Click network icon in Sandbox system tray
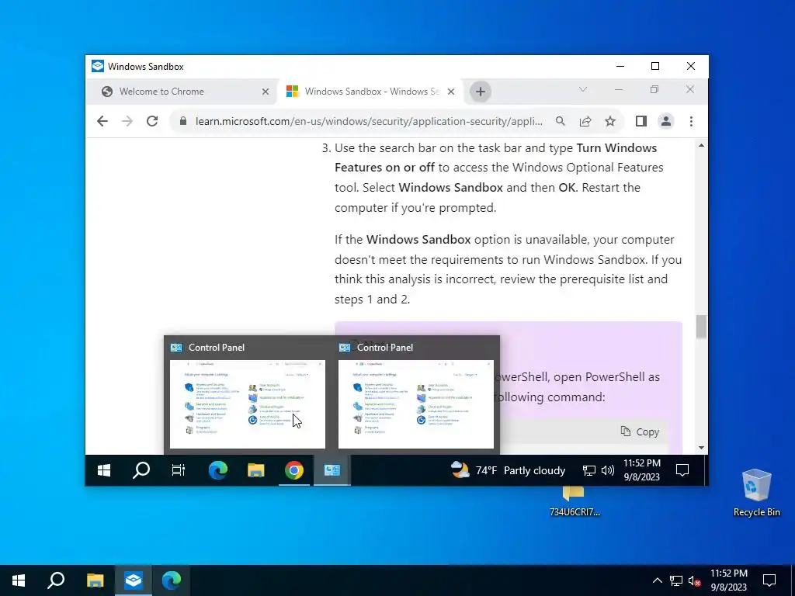This screenshot has height=596, width=795. tap(588, 470)
